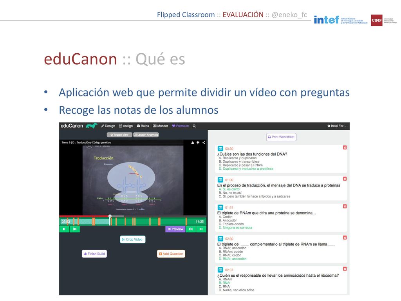Jump to previous question with rewind button

(75, 229)
